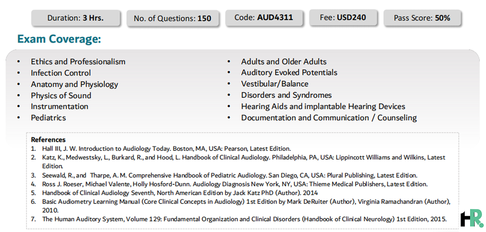Click the Code AUD4311 badge
Image resolution: width=486 pixels, height=232 pixels.
[264, 17]
